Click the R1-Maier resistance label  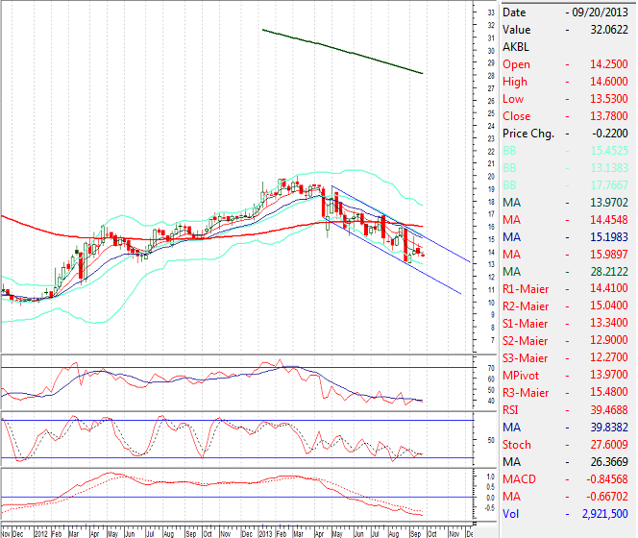point(527,289)
